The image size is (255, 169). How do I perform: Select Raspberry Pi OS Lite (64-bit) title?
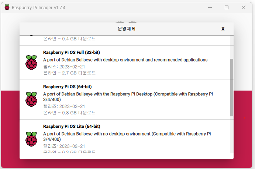coord(72,126)
